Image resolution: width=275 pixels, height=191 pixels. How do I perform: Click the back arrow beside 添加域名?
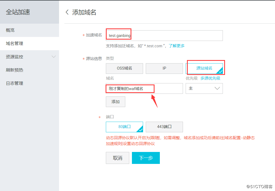point(67,12)
